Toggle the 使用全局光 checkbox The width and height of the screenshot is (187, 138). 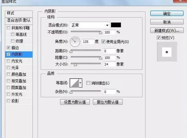(x=103, y=42)
